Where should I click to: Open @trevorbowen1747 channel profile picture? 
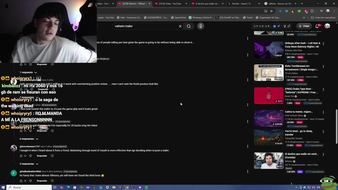(14, 148)
